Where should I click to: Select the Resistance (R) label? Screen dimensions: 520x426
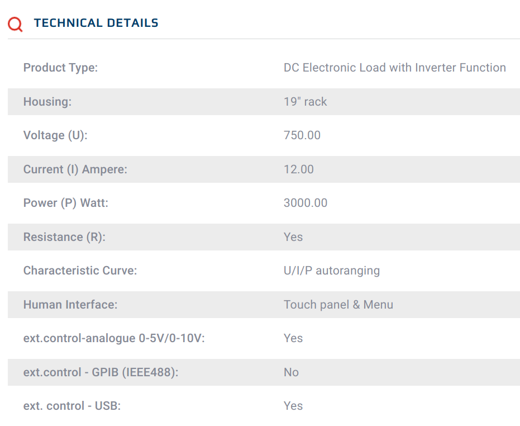point(64,237)
